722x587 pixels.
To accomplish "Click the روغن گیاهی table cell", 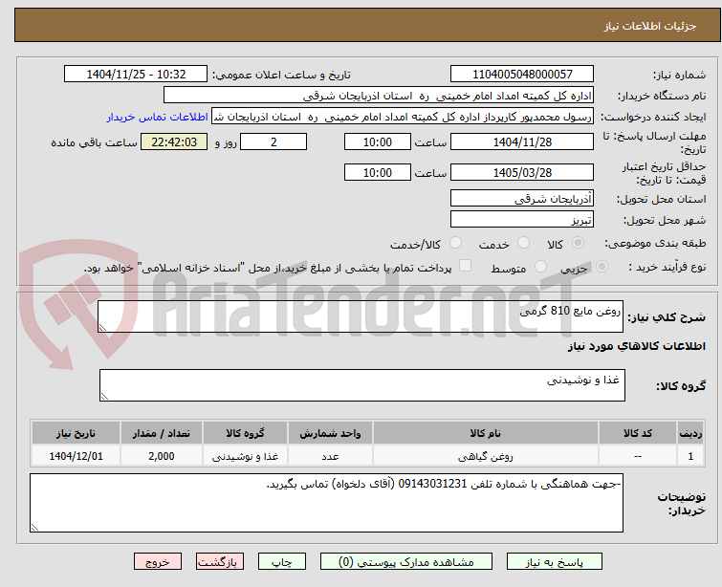I will pyautogui.click(x=486, y=456).
